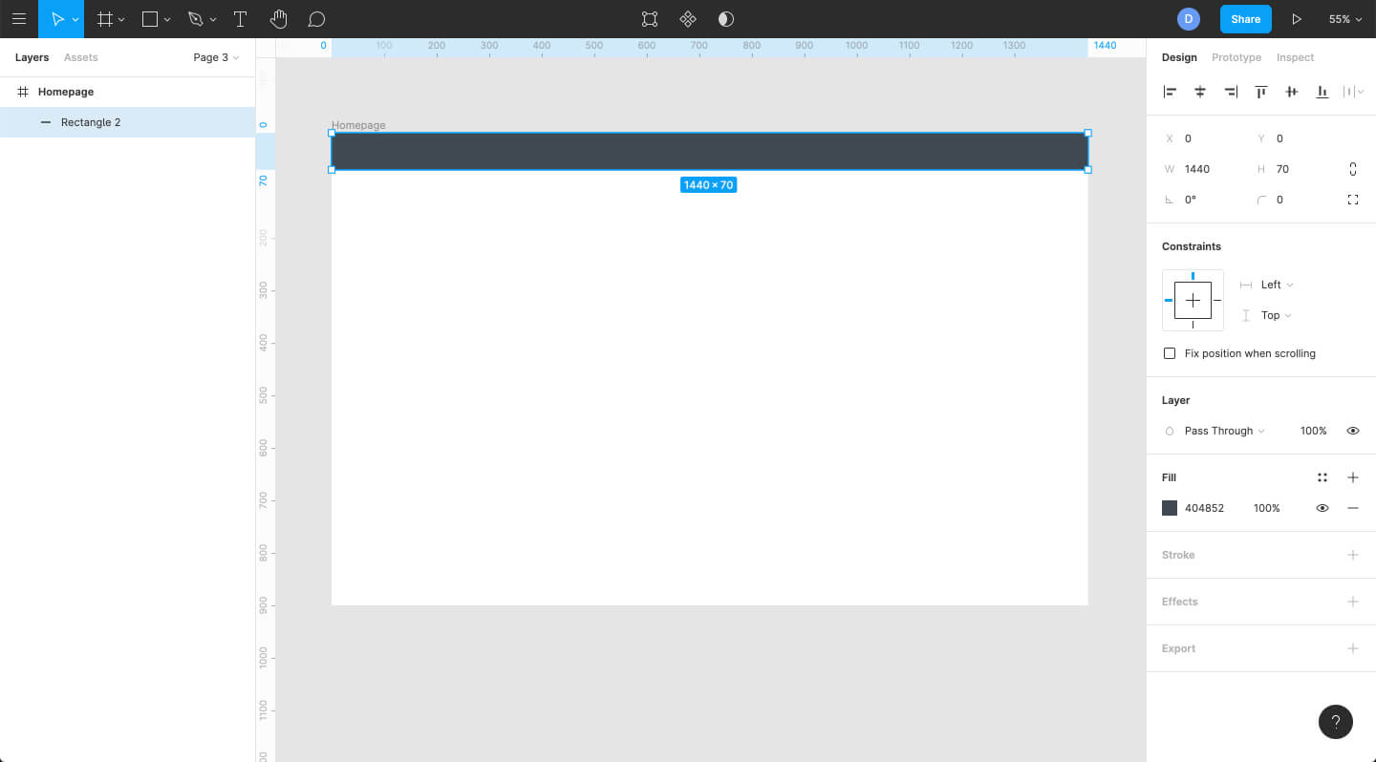Click the Share button
Viewport: 1376px width, 762px height.
tap(1245, 18)
